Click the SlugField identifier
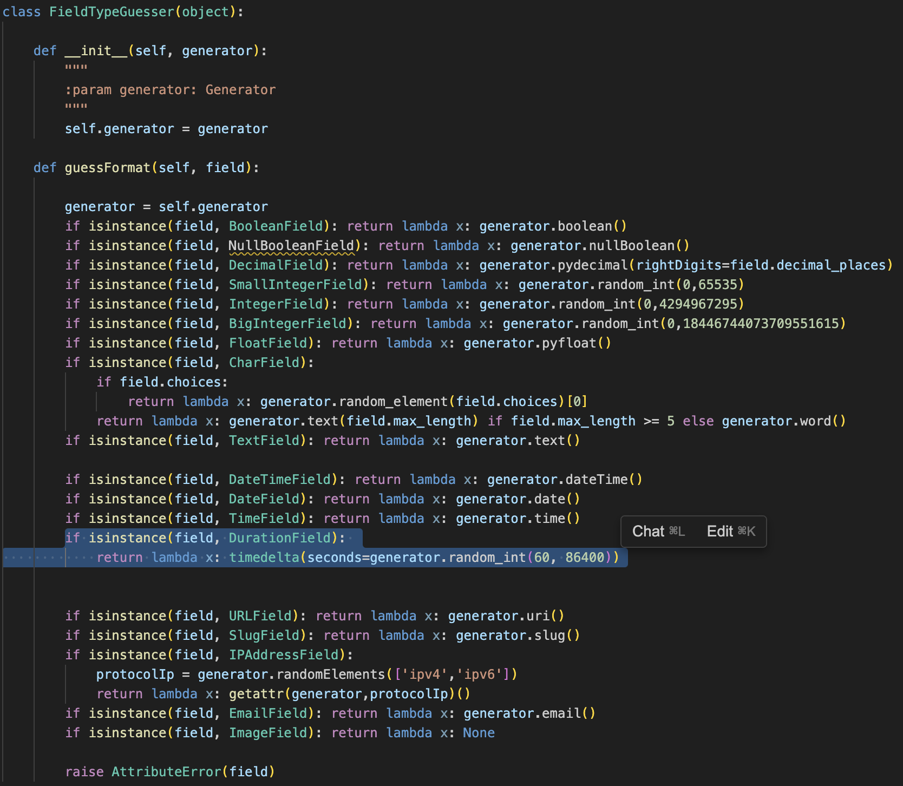Viewport: 903px width, 786px height. pyautogui.click(x=264, y=636)
